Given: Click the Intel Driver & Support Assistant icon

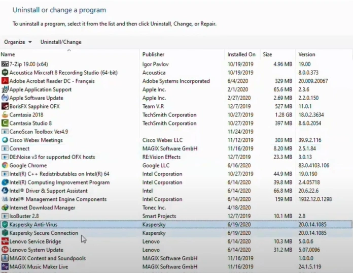Looking at the screenshot, I should coord(5,191).
